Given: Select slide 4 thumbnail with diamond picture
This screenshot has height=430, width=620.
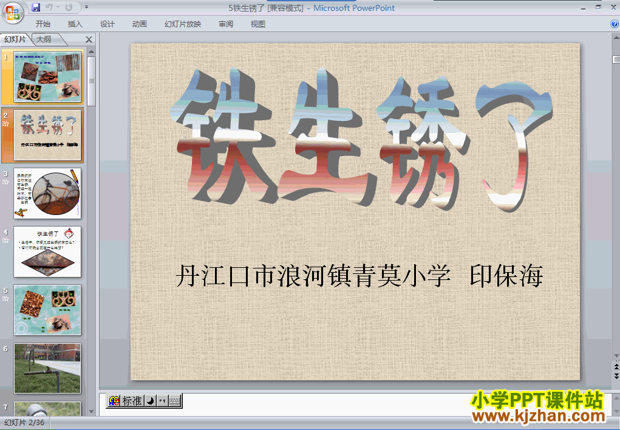Looking at the screenshot, I should point(47,251).
